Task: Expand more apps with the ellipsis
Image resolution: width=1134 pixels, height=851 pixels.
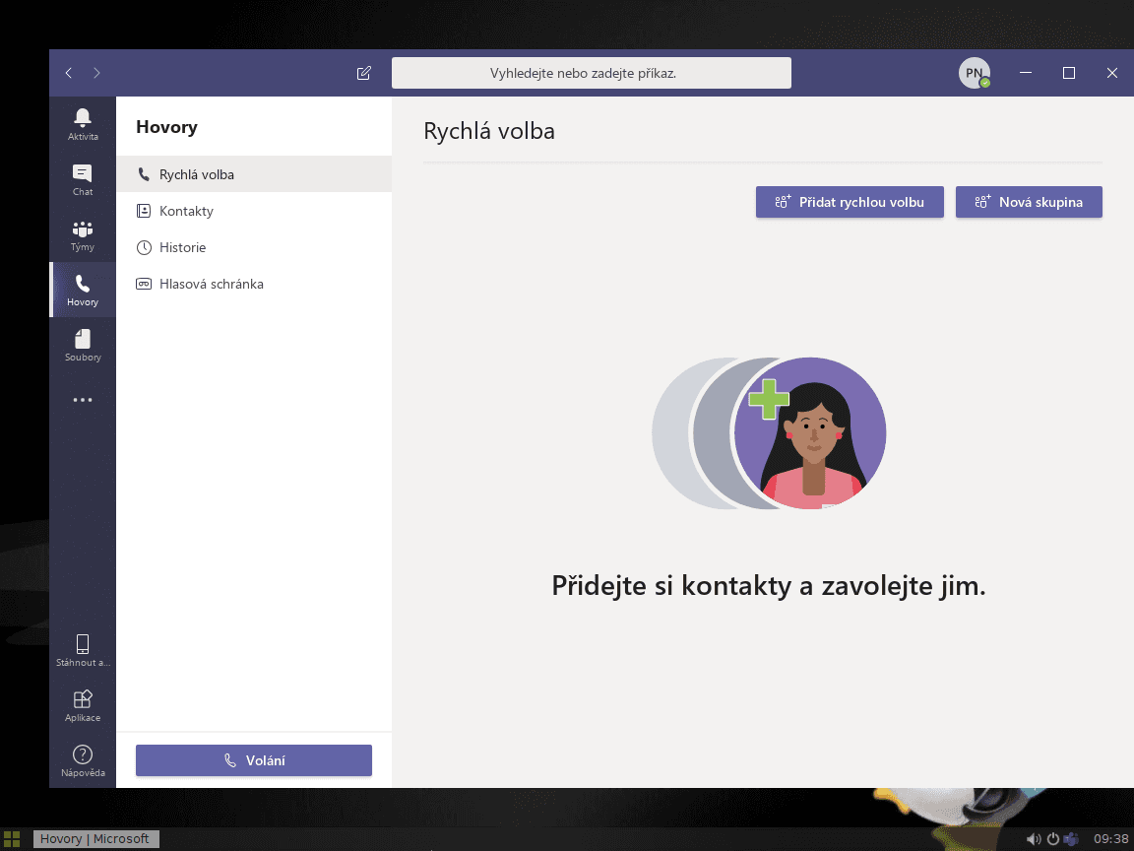Action: pos(82,399)
